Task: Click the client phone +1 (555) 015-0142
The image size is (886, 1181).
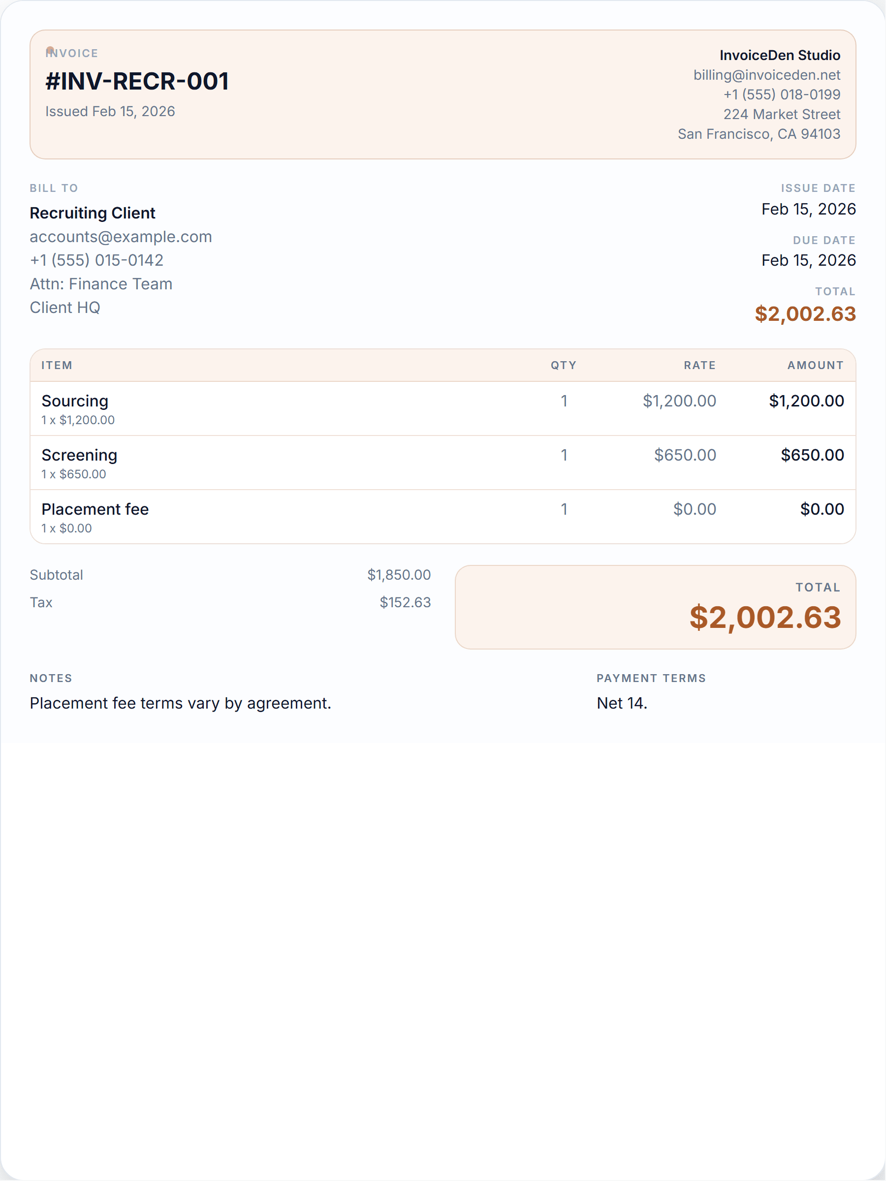Action: 96,260
